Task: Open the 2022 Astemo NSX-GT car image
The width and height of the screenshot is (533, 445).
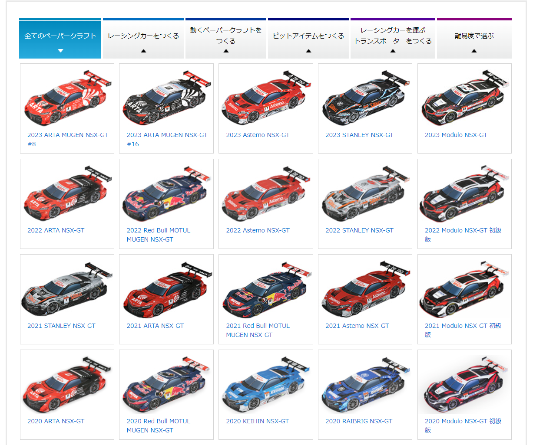Action: click(x=266, y=193)
